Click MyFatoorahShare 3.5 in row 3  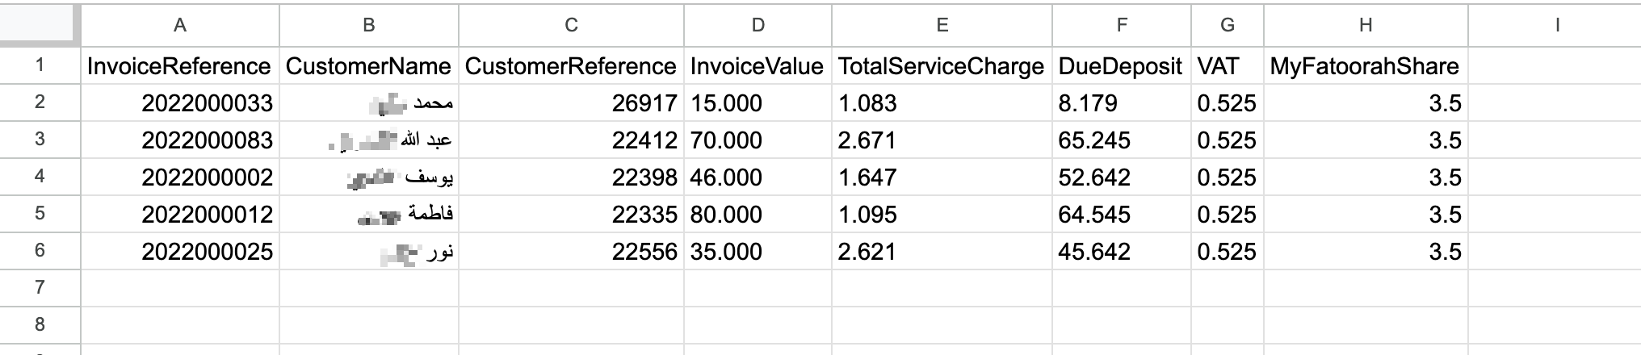coord(1366,140)
